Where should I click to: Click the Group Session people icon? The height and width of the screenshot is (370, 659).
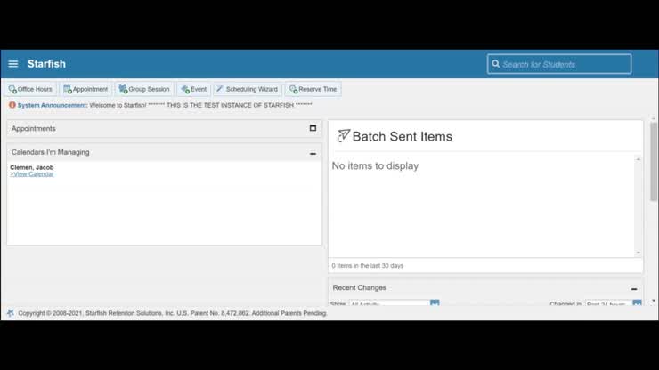[123, 89]
